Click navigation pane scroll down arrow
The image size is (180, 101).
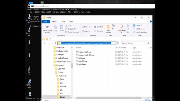[x=72, y=98]
